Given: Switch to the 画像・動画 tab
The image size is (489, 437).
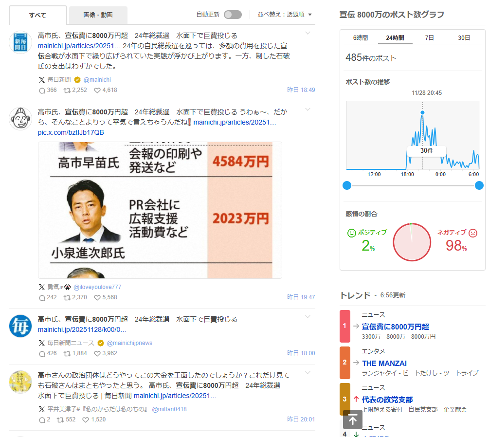Looking at the screenshot, I should (98, 15).
